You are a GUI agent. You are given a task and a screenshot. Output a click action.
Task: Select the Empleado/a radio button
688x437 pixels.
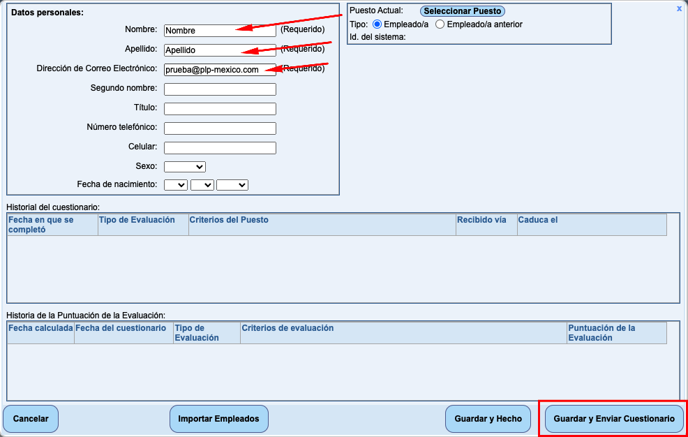point(377,24)
